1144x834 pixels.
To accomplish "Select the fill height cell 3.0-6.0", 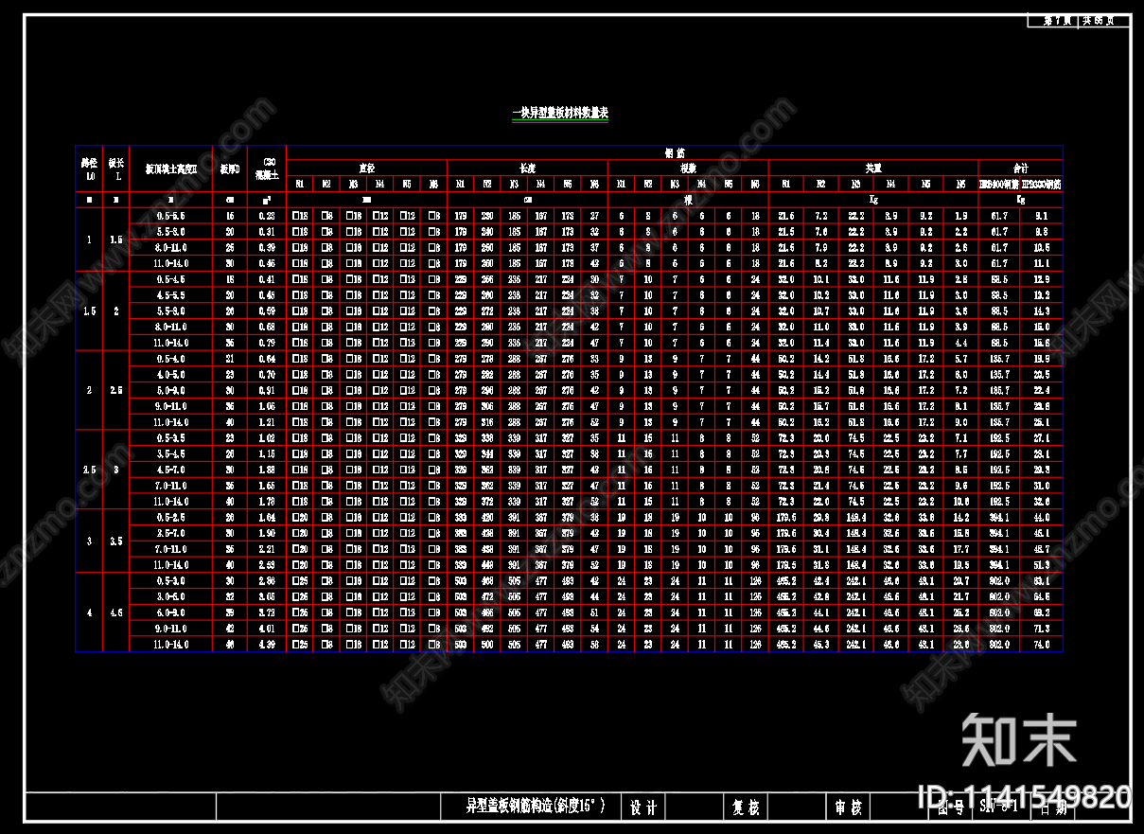I will 171,596.
